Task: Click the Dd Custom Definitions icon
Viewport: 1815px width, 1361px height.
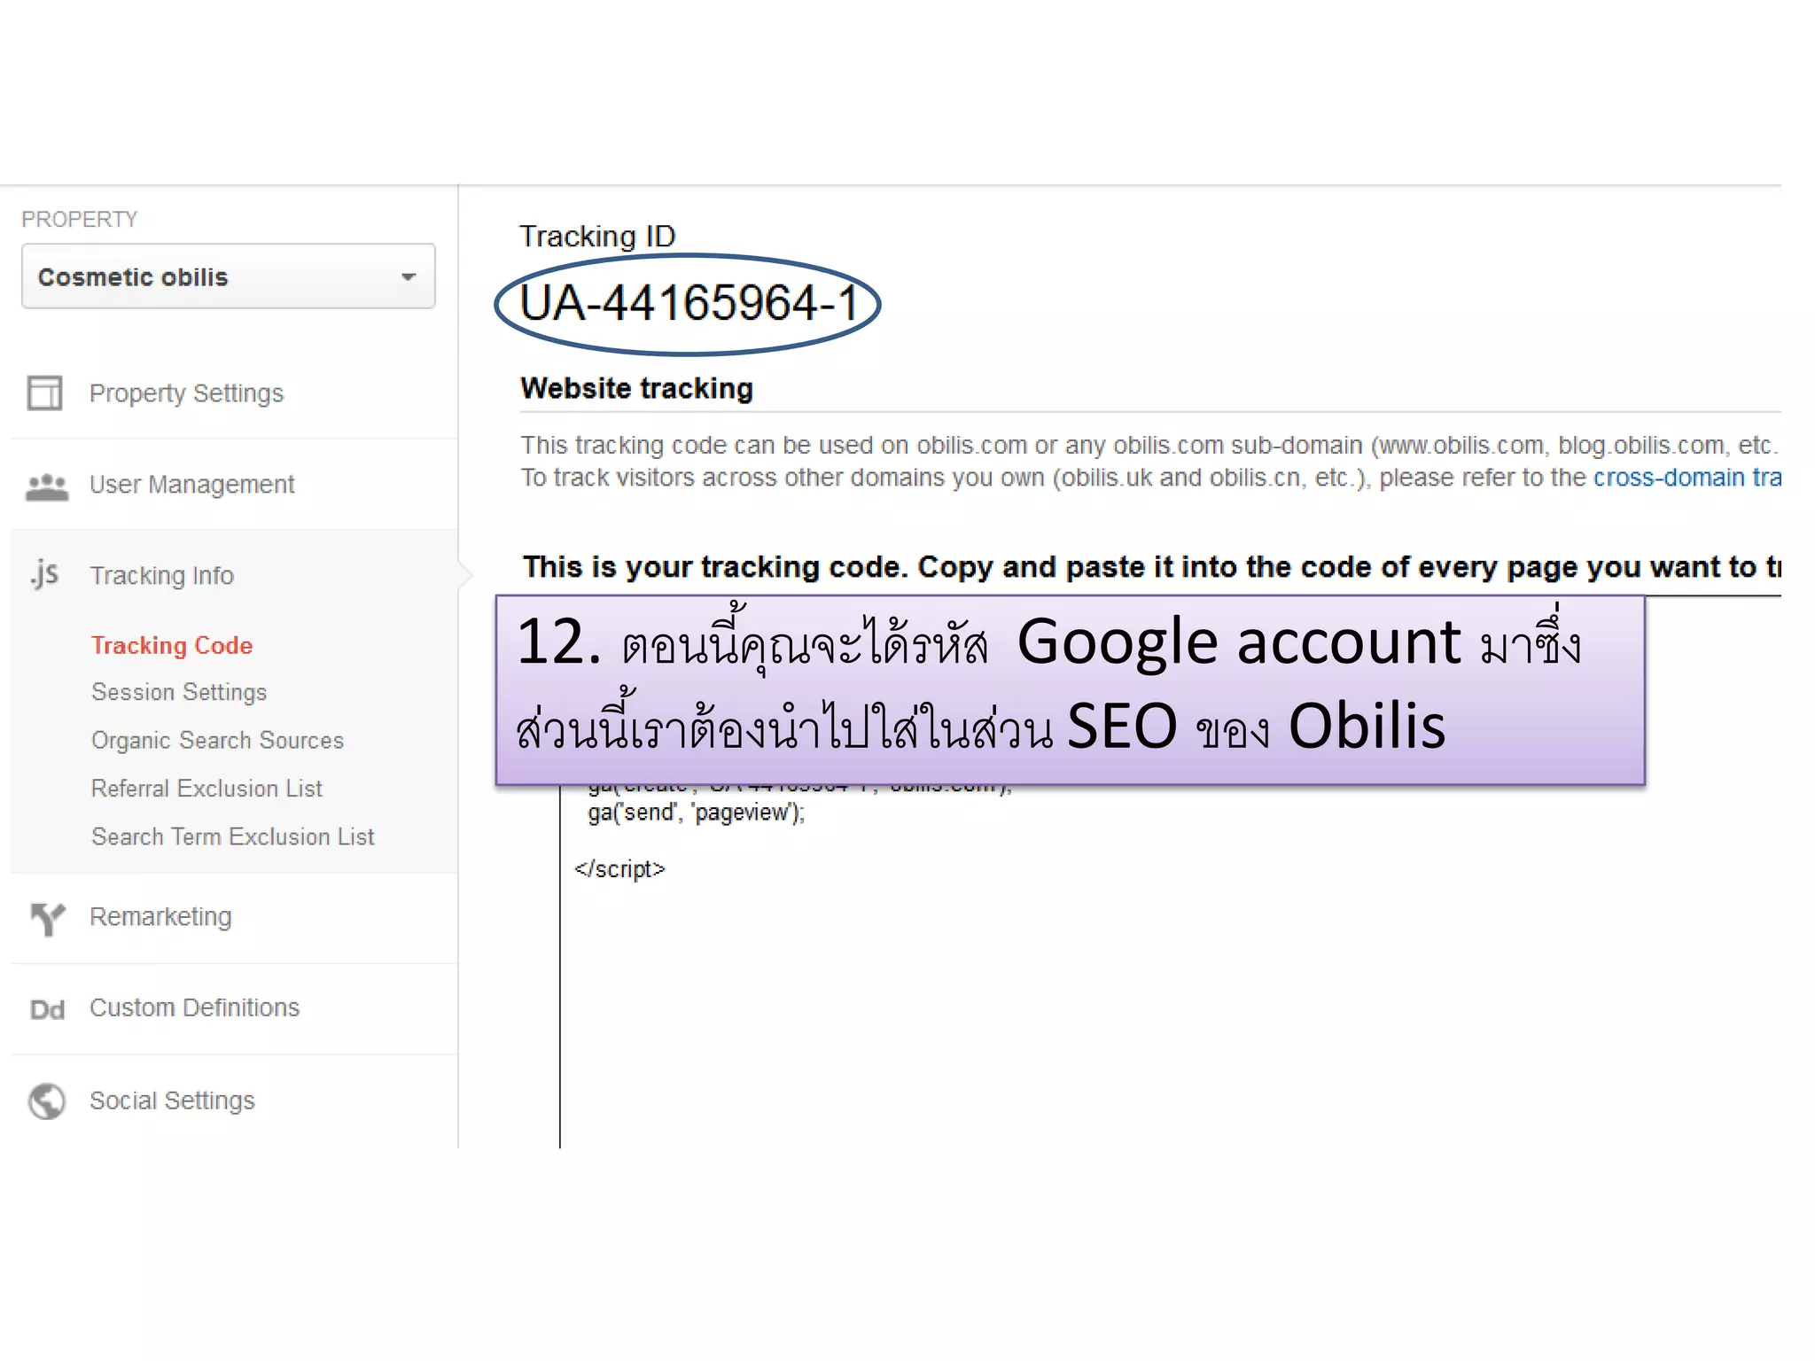Action: pos(47,1010)
